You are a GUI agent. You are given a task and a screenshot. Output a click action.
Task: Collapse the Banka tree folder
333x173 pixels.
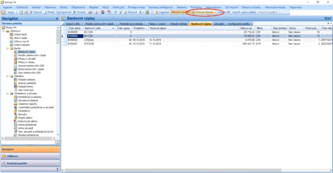tap(7, 49)
